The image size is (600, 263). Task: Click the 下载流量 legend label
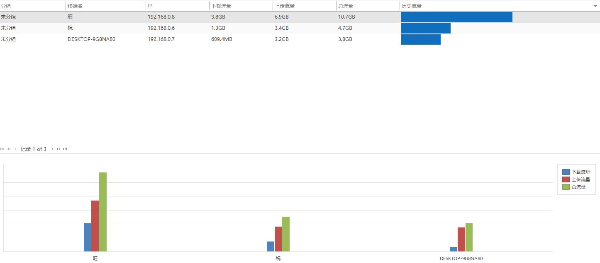click(581, 172)
